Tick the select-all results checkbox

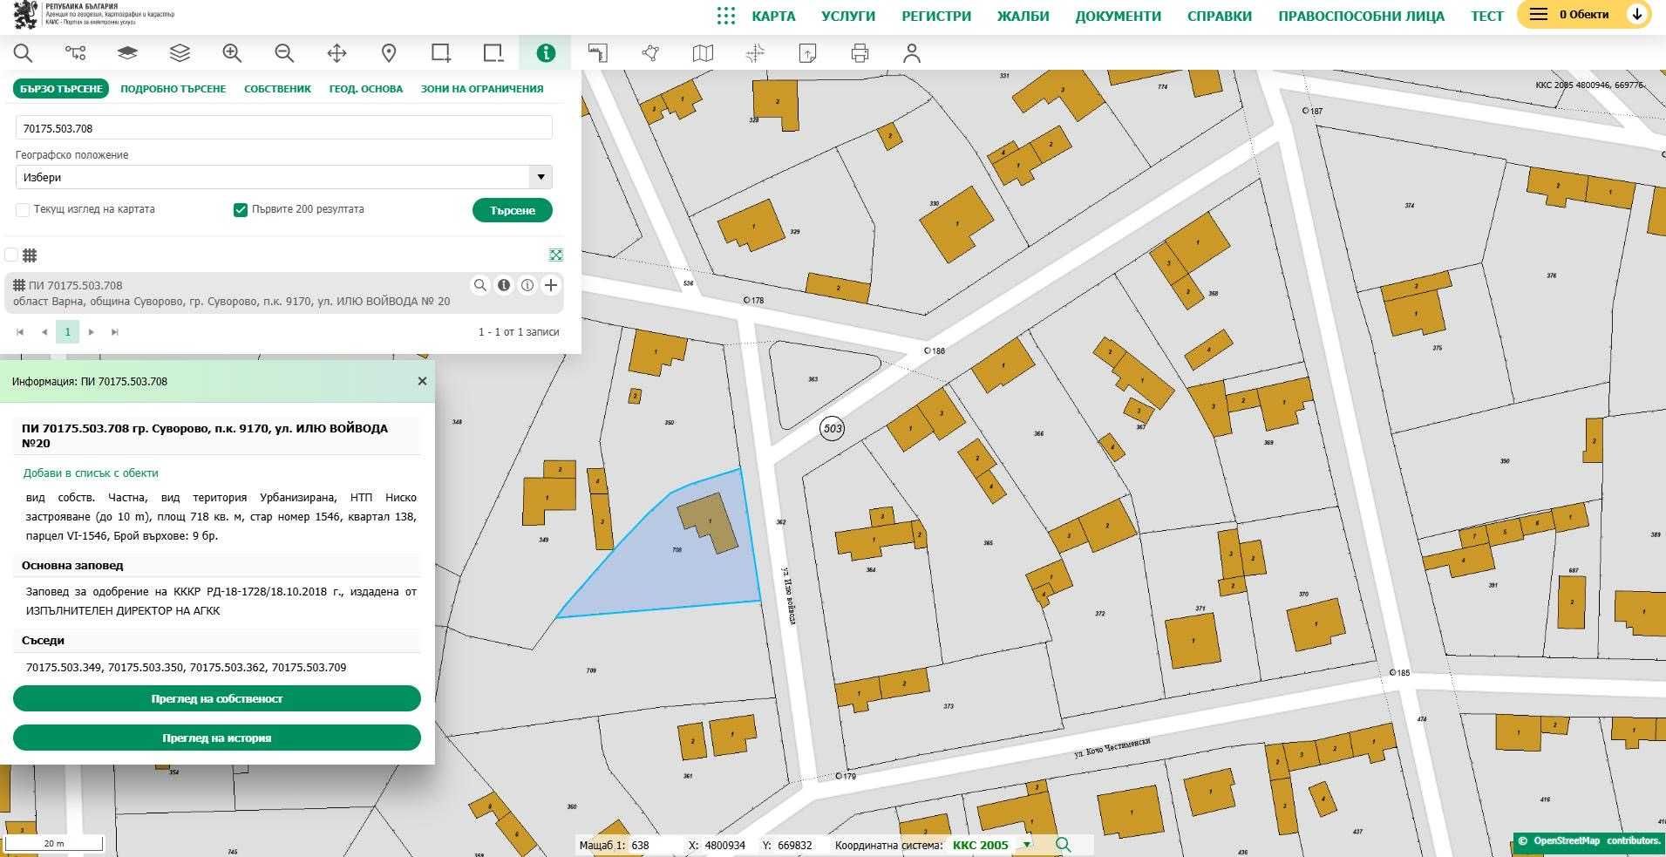(x=11, y=255)
